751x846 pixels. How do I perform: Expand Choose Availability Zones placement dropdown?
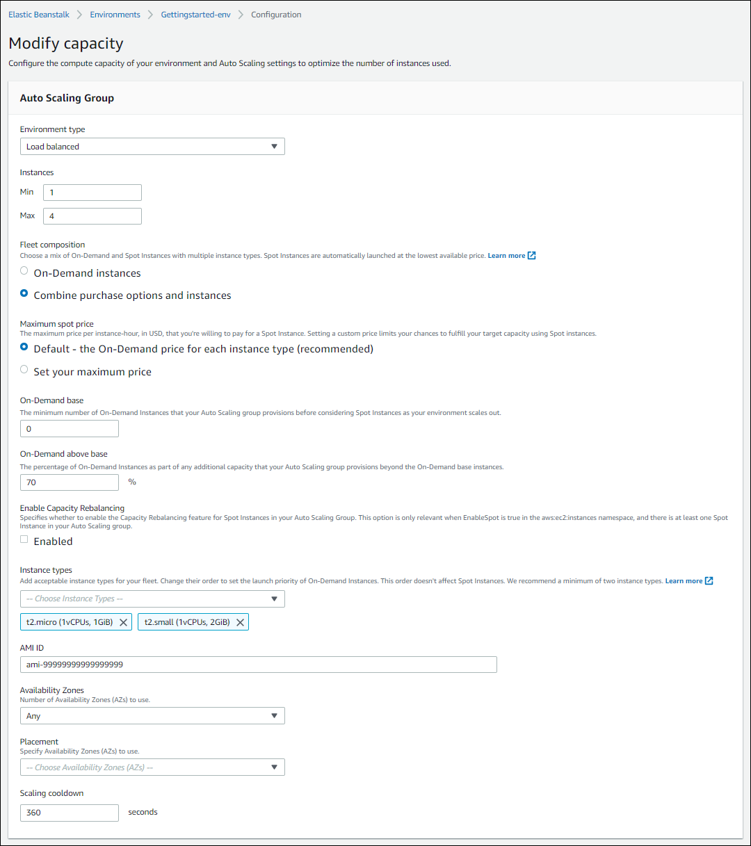click(x=152, y=767)
